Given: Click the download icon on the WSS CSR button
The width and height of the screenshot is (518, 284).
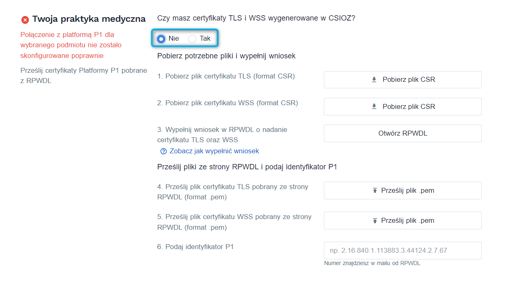Looking at the screenshot, I should [374, 106].
